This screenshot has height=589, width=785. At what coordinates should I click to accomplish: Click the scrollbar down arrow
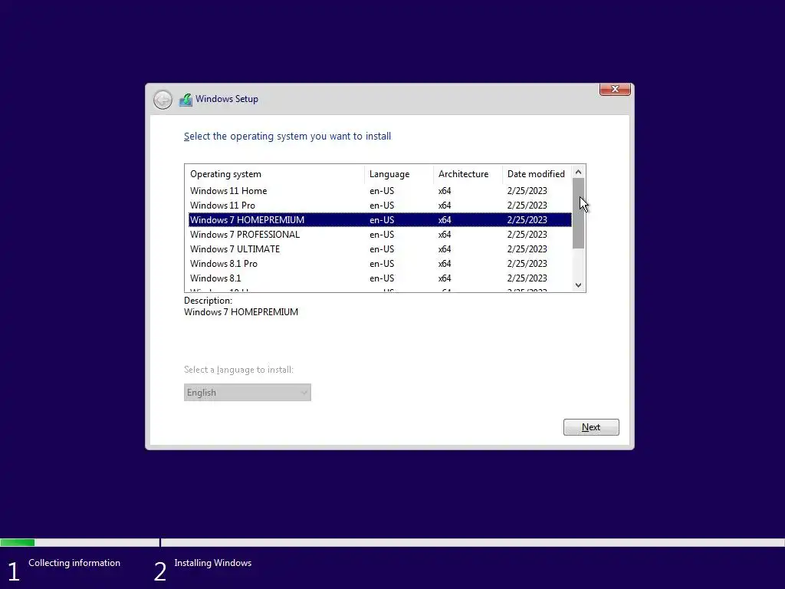[578, 285]
